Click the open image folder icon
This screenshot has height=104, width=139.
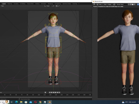click(133, 4)
